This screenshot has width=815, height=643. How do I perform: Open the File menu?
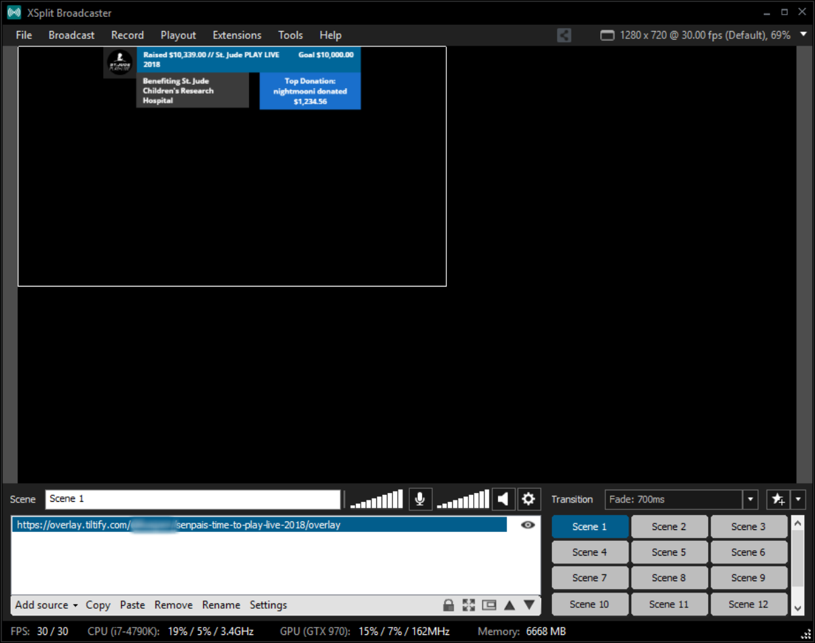[24, 35]
